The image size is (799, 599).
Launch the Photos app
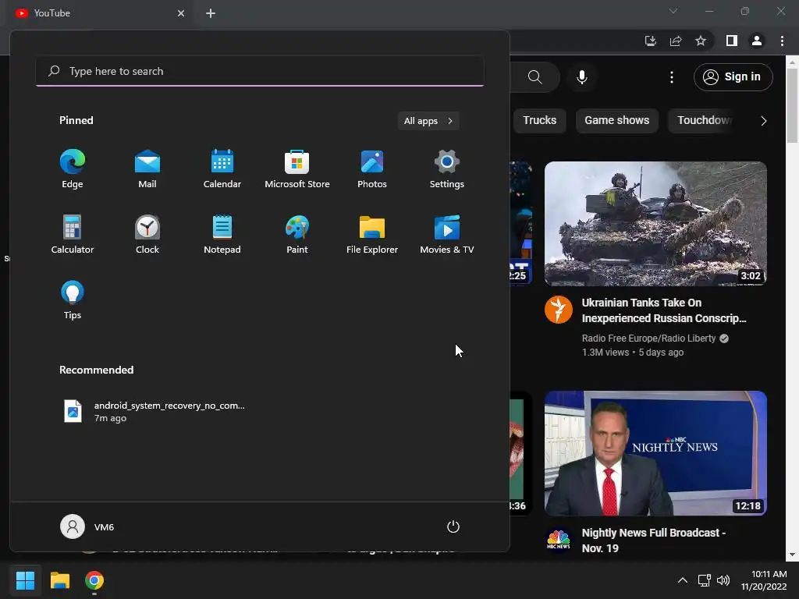pos(372,169)
